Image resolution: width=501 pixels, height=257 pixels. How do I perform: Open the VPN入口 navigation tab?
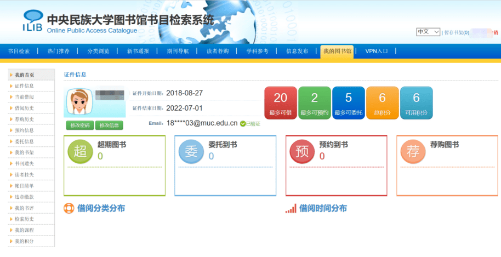[x=377, y=51]
